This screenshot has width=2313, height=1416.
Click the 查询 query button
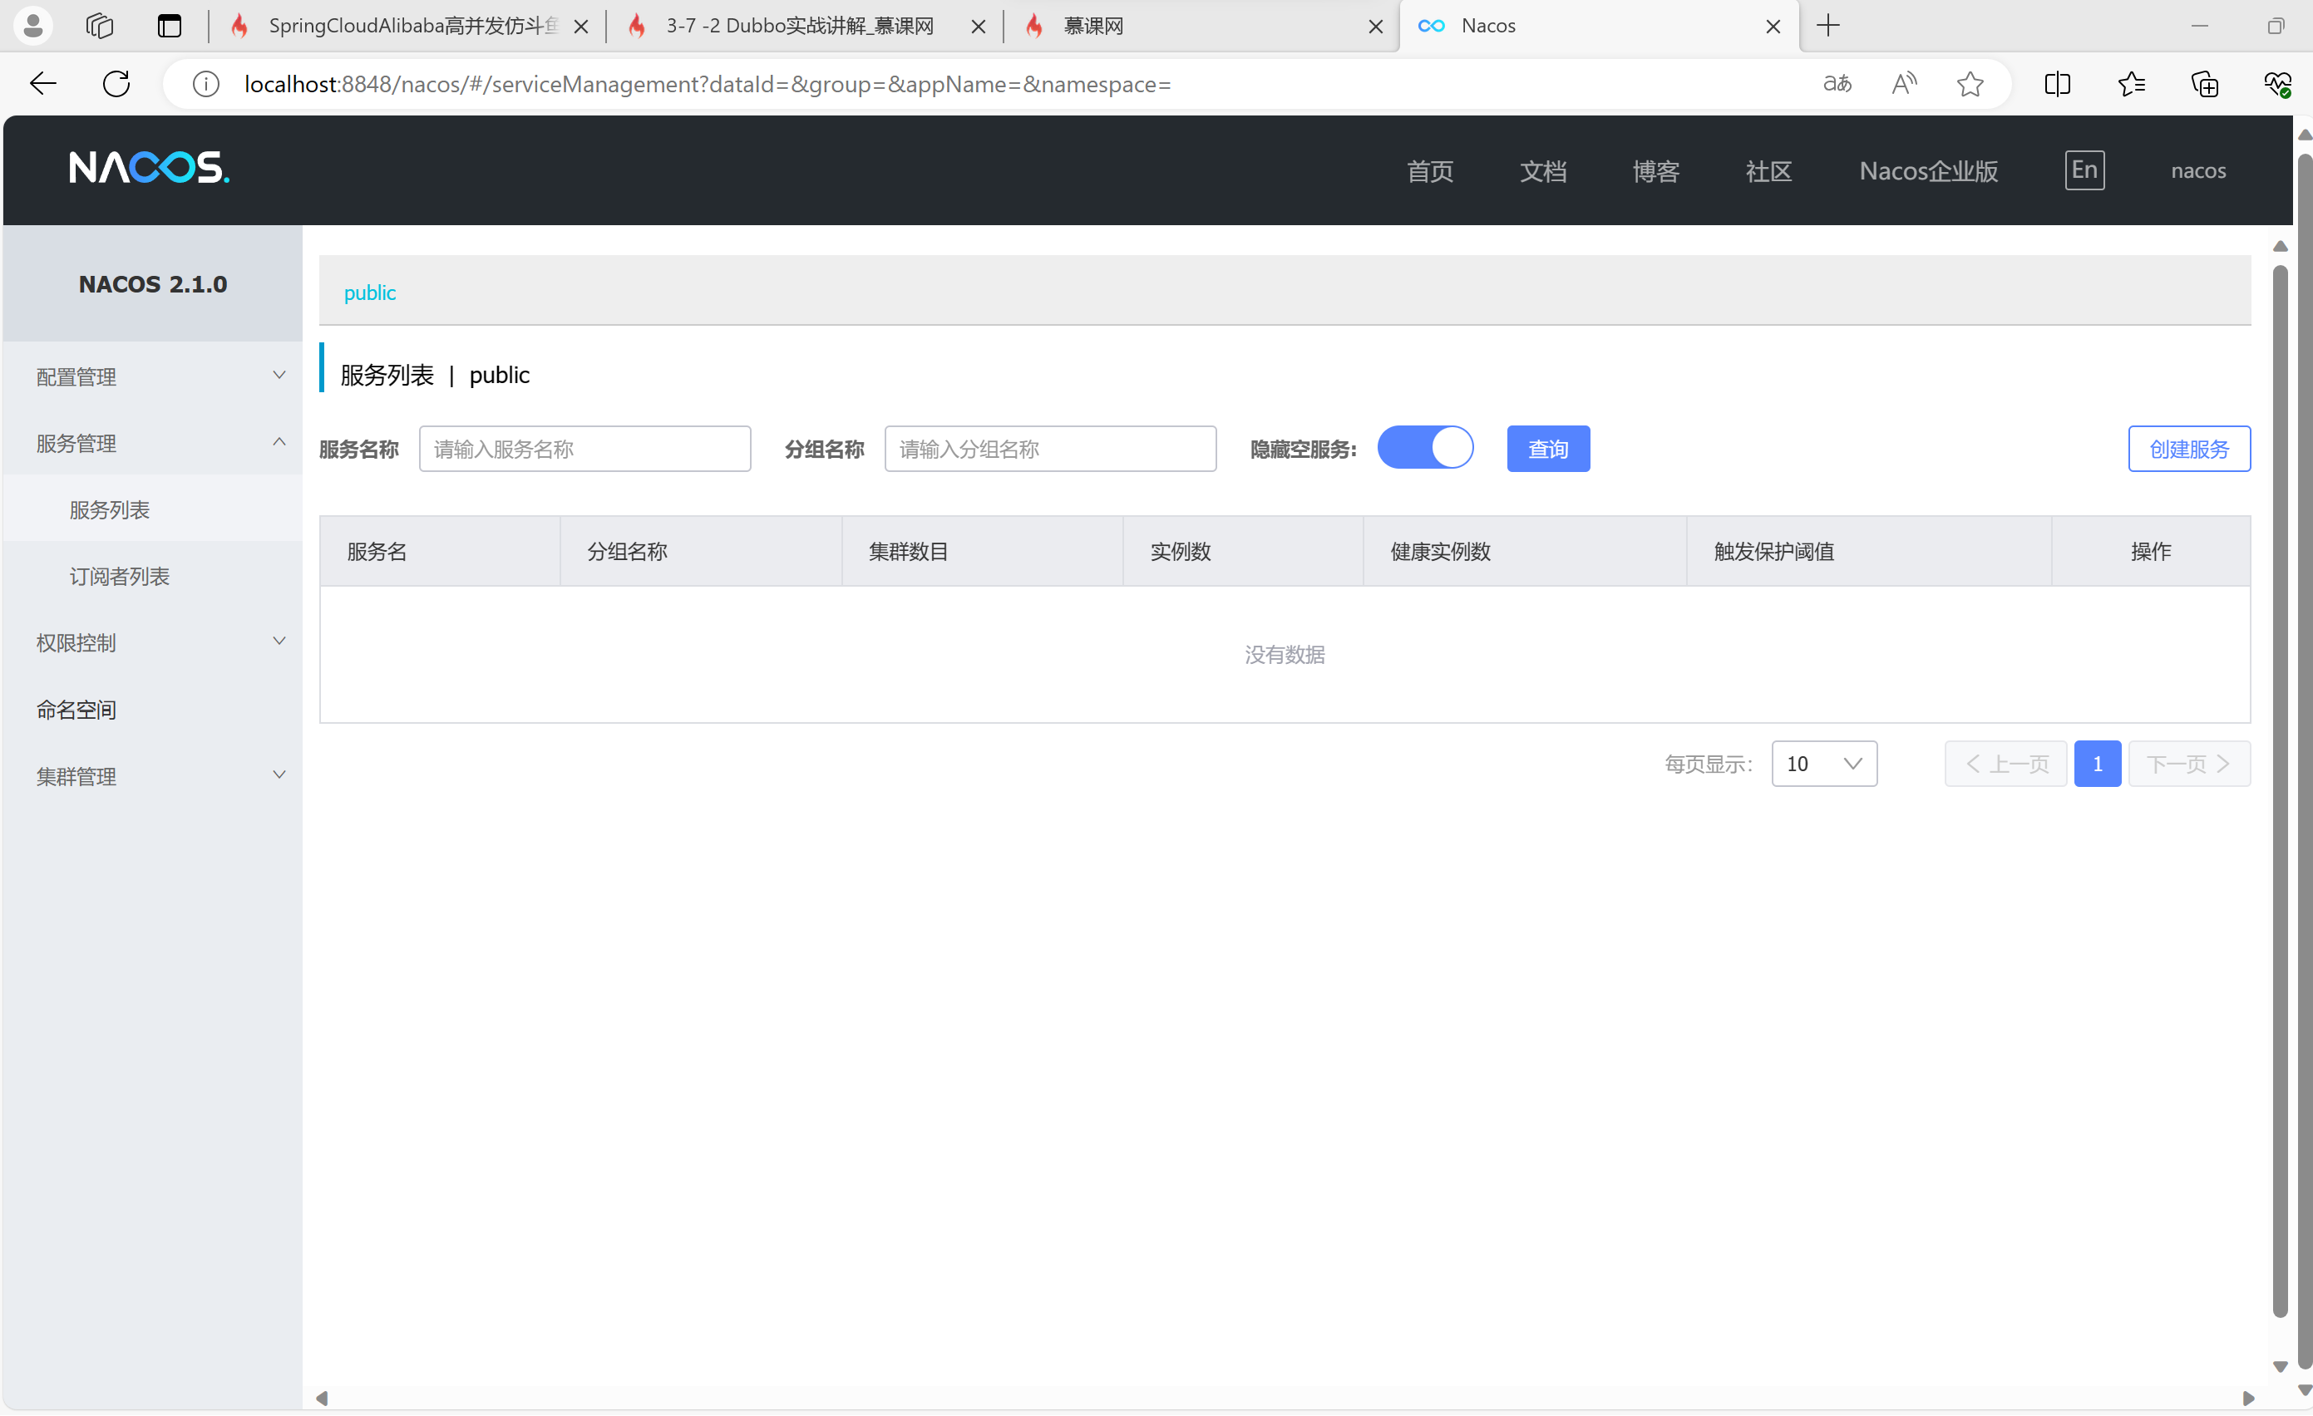pyautogui.click(x=1548, y=449)
